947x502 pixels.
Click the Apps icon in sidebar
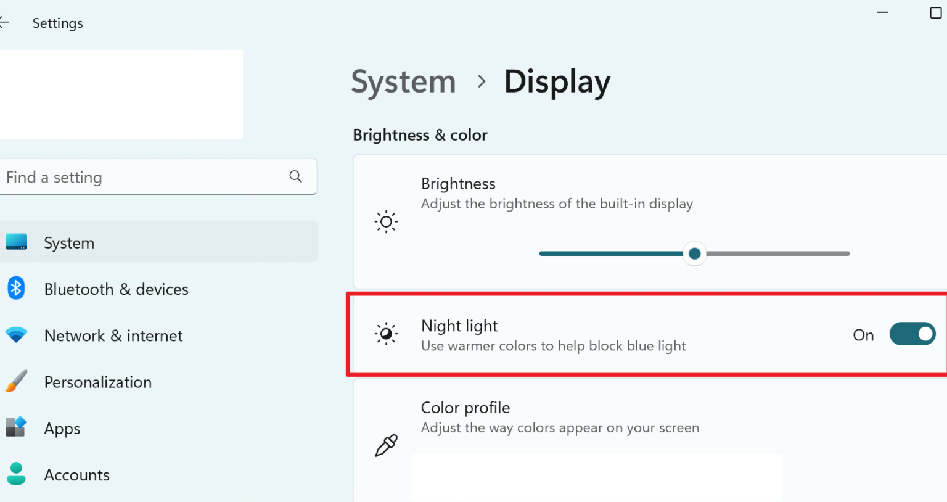tap(16, 427)
